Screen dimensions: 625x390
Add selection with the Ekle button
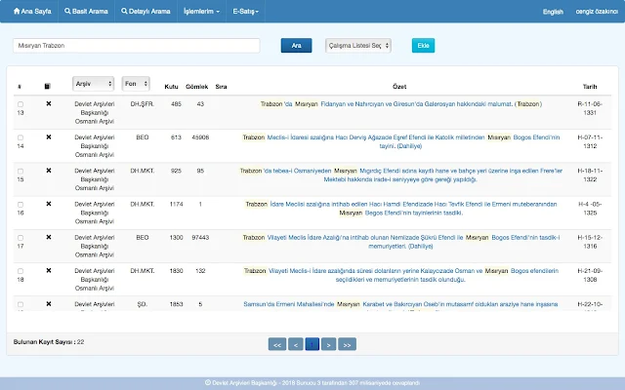point(423,46)
